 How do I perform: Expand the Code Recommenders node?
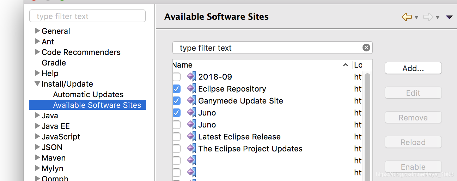(37, 52)
